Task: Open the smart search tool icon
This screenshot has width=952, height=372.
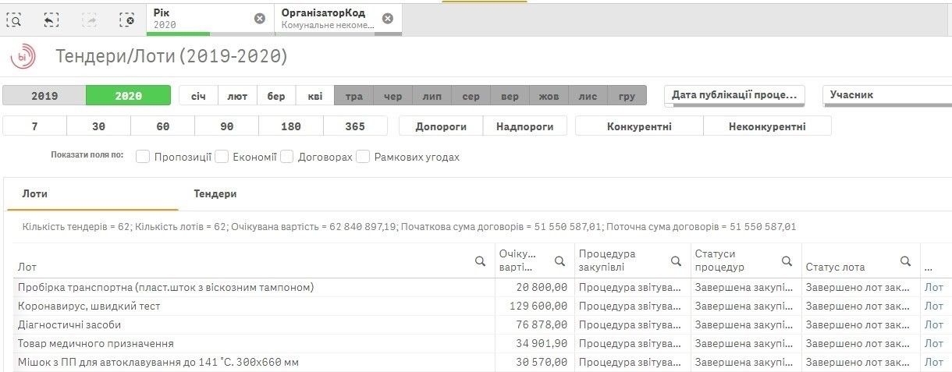Action: pyautogui.click(x=13, y=20)
